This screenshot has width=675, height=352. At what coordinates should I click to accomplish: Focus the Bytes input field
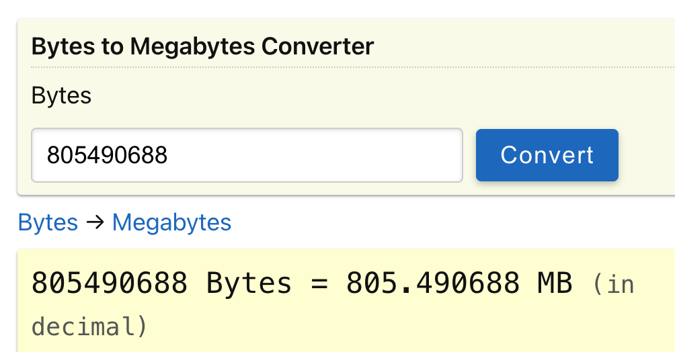coord(247,155)
